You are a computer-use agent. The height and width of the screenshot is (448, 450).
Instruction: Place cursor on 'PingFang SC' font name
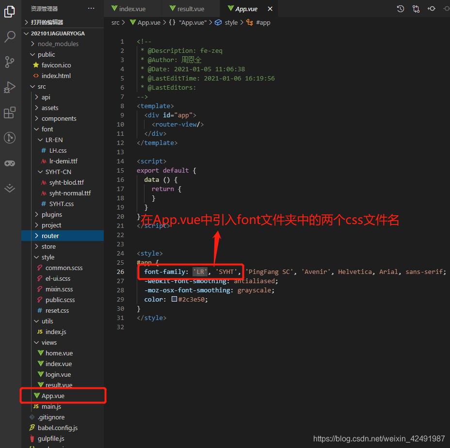[x=269, y=272]
